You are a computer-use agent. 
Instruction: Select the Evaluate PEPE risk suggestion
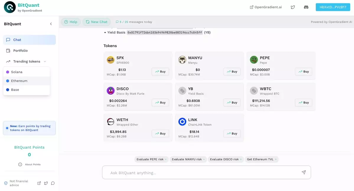[x=151, y=159]
